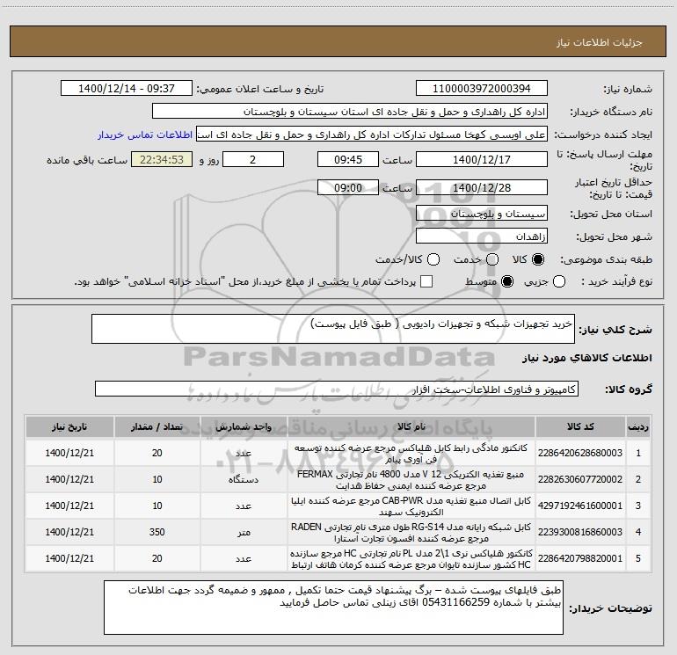Image resolution: width=677 pixels, height=655 pixels.
Task: Click the request creator field
Action: [x=372, y=135]
